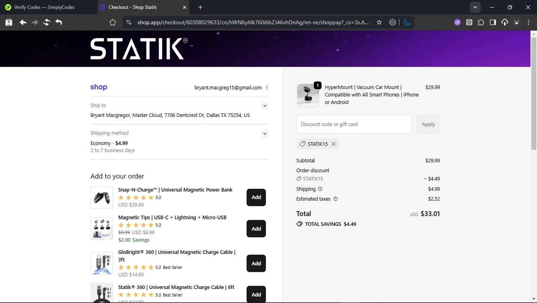Click Snap-N-Charge Universal Magnetic Power Bank title
537x303 pixels.
(175, 190)
